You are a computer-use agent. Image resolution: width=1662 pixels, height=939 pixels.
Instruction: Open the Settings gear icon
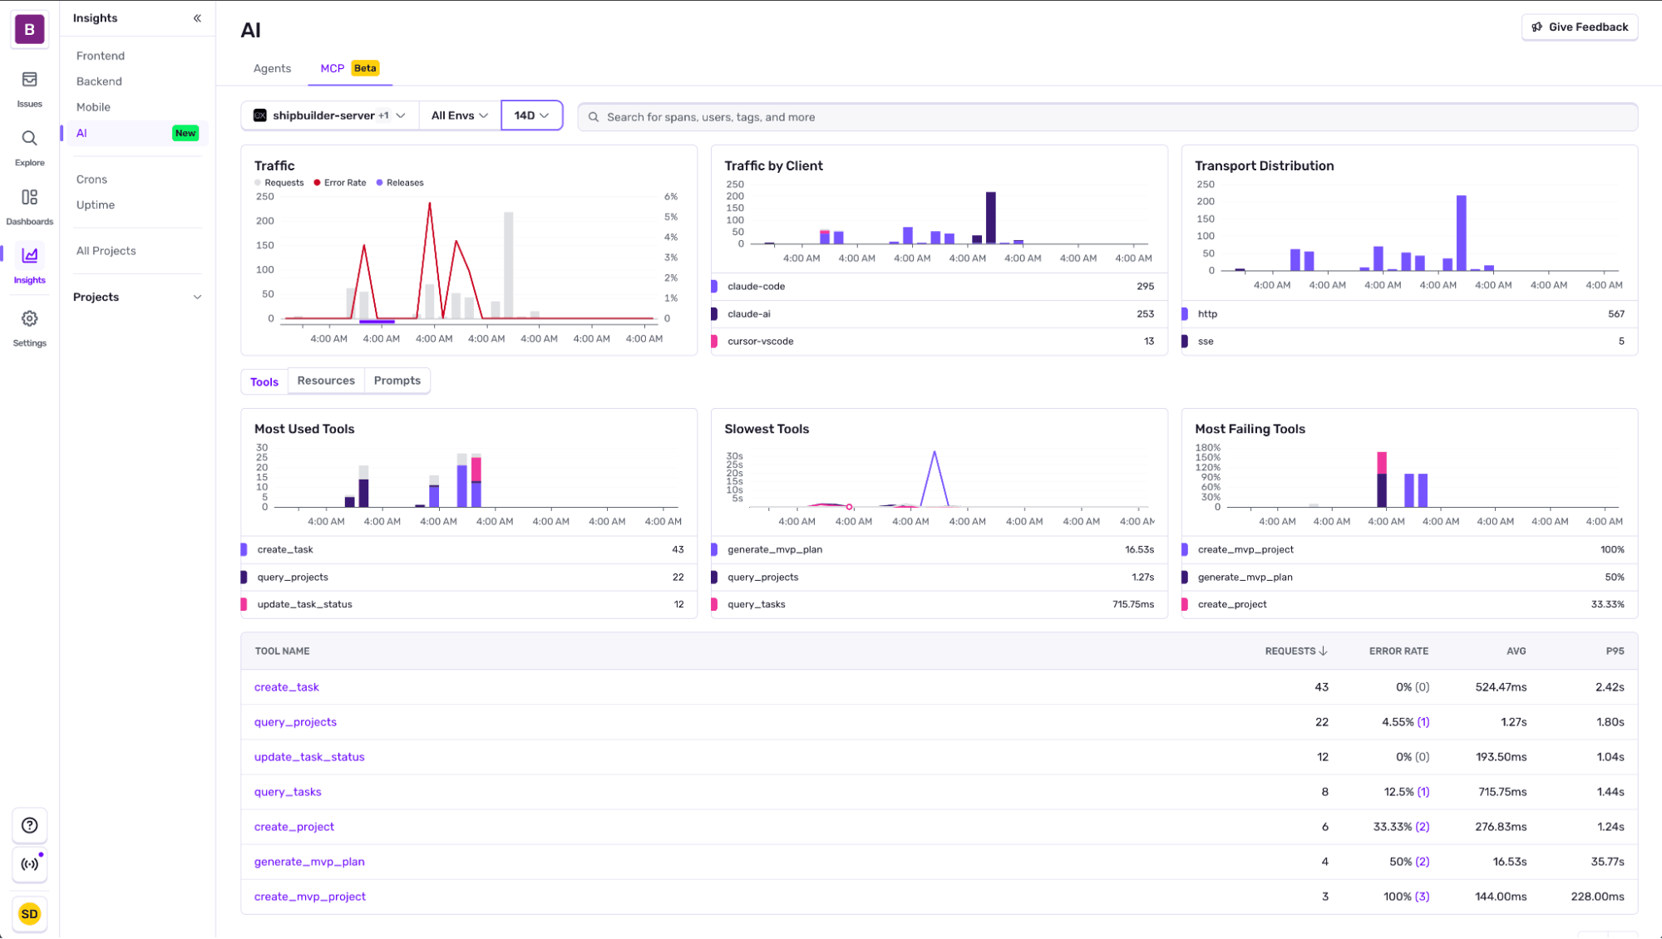pyautogui.click(x=29, y=319)
